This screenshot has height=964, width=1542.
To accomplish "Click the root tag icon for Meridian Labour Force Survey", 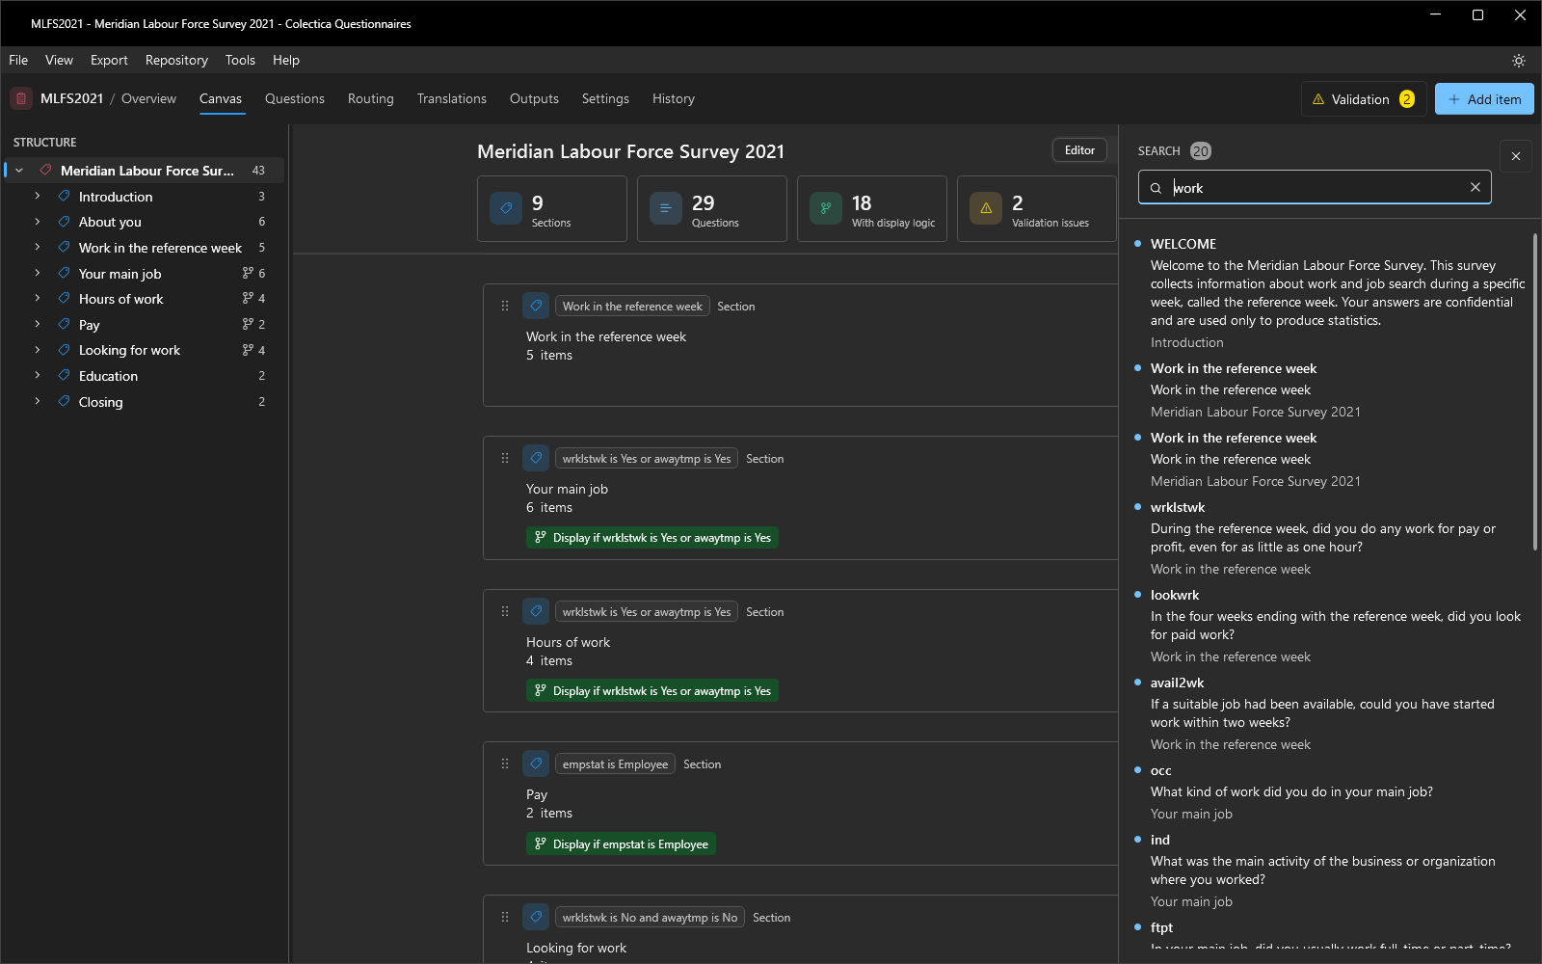I will (45, 170).
